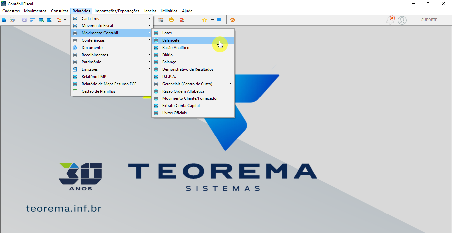Open dropdown arrow beside hierarchy icon
Image resolution: width=452 pixels, height=234 pixels.
point(65,20)
